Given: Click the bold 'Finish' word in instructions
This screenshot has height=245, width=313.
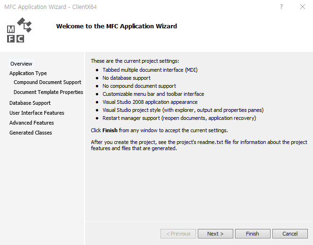Looking at the screenshot, I should coord(110,130).
